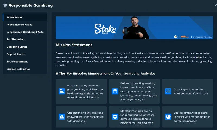Click the shield icon beside Responsible Gambling
Viewport: 217px width, 130px height.
coord(5,5)
